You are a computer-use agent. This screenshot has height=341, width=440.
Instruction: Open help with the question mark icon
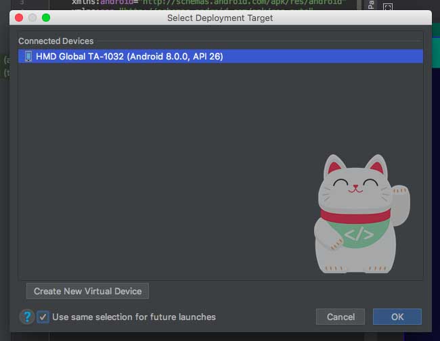tap(27, 317)
